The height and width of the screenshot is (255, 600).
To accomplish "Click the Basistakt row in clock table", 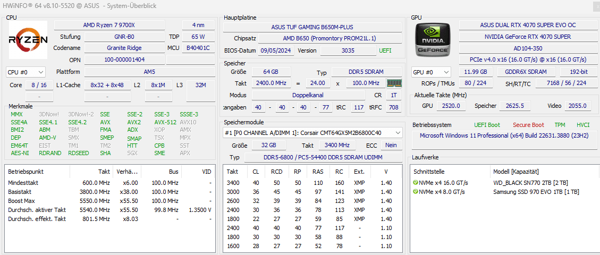I will pyautogui.click(x=110, y=192).
